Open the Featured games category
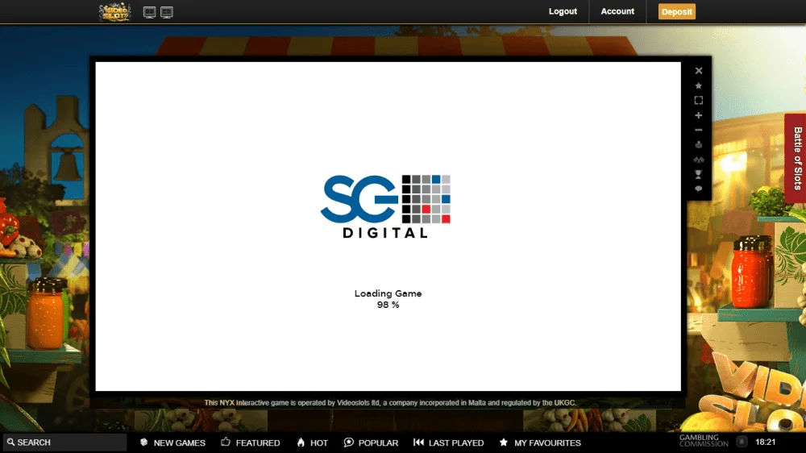This screenshot has width=806, height=453. pos(251,443)
